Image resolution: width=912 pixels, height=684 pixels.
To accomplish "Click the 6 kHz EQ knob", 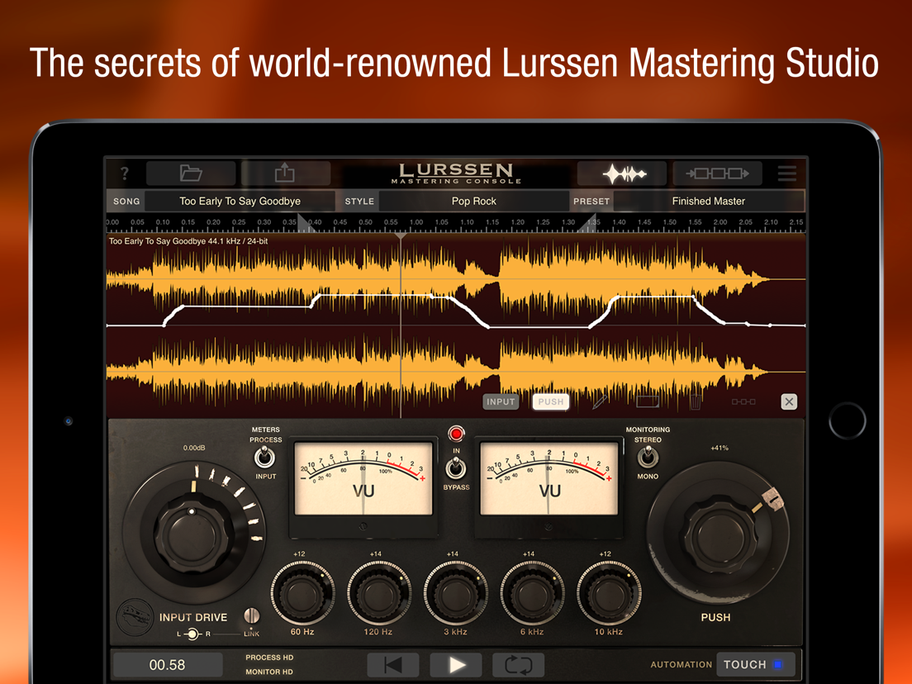I will 532,593.
